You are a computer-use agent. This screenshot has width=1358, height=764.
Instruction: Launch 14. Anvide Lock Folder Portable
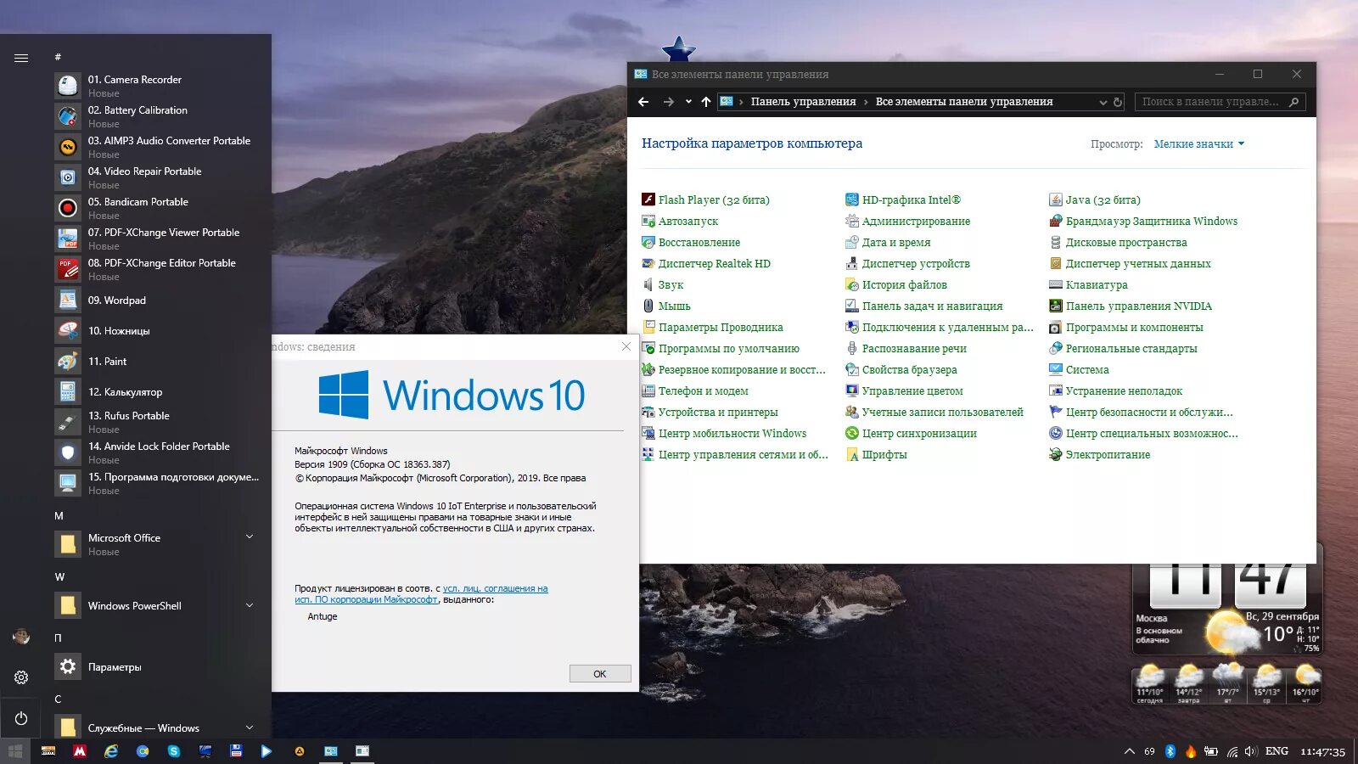coord(160,452)
